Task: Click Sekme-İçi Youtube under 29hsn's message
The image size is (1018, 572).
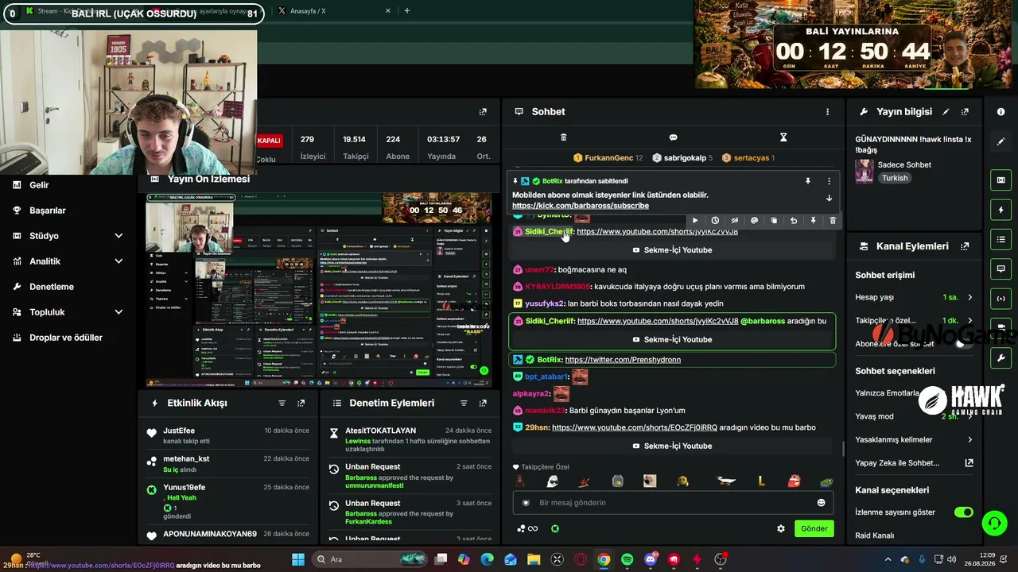Action: tap(672, 446)
